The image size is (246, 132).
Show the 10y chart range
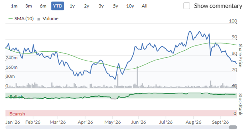[130, 6]
